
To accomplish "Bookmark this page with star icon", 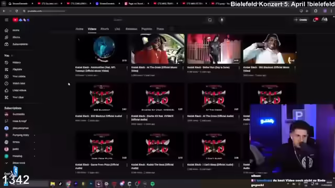I will (307, 11).
